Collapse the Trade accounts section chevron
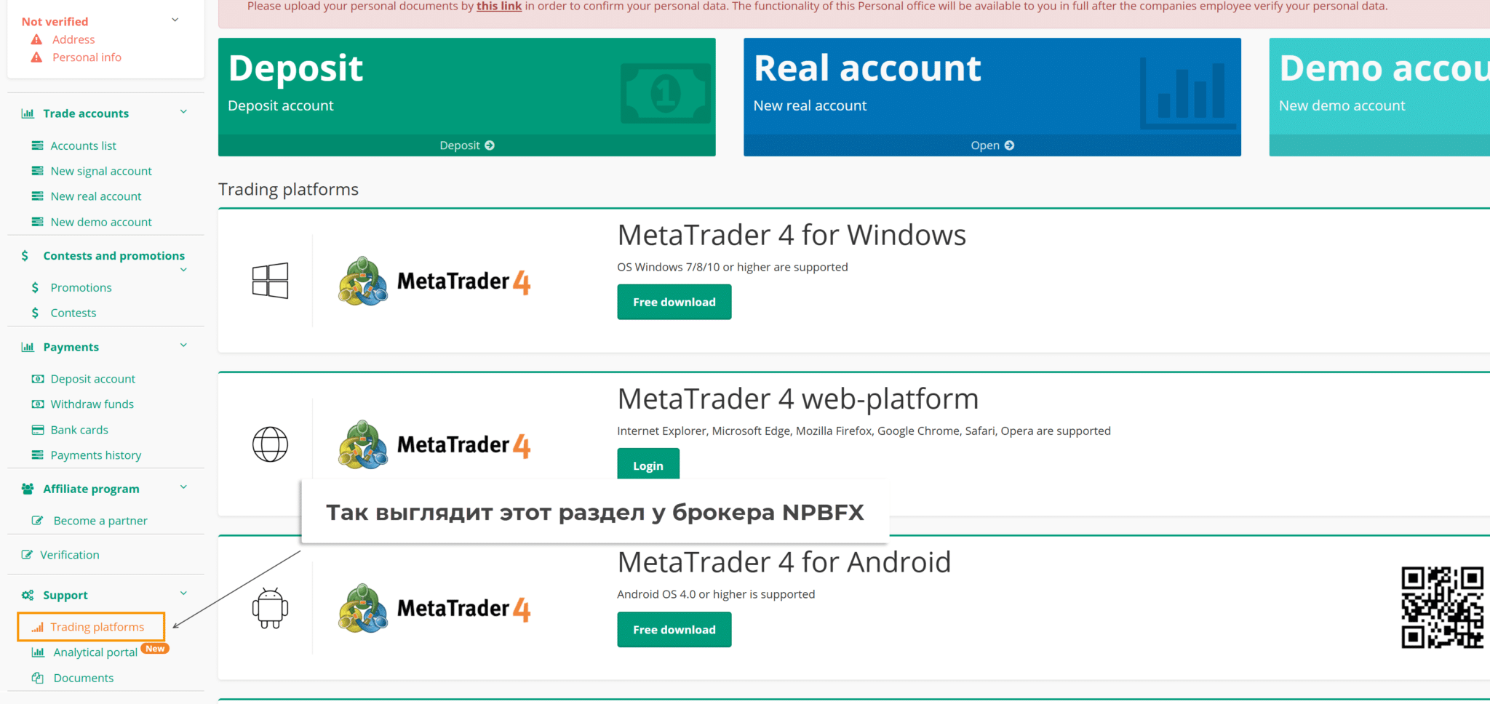Screen dimensions: 1490x704 (183, 112)
